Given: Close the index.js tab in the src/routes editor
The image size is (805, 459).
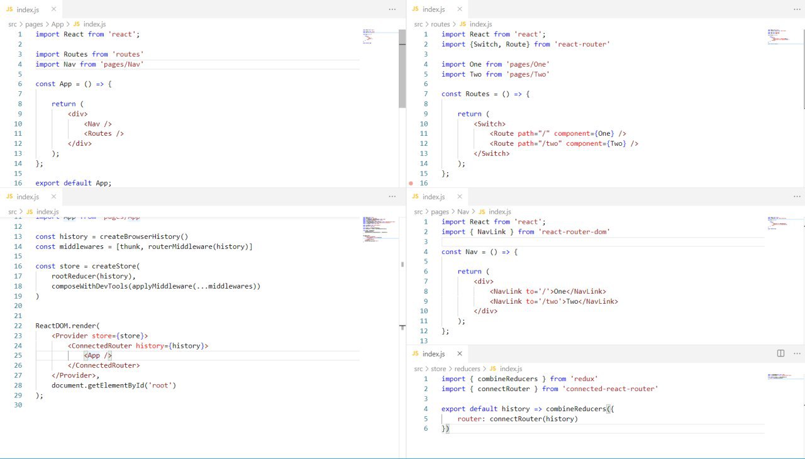Looking at the screenshot, I should pos(459,9).
